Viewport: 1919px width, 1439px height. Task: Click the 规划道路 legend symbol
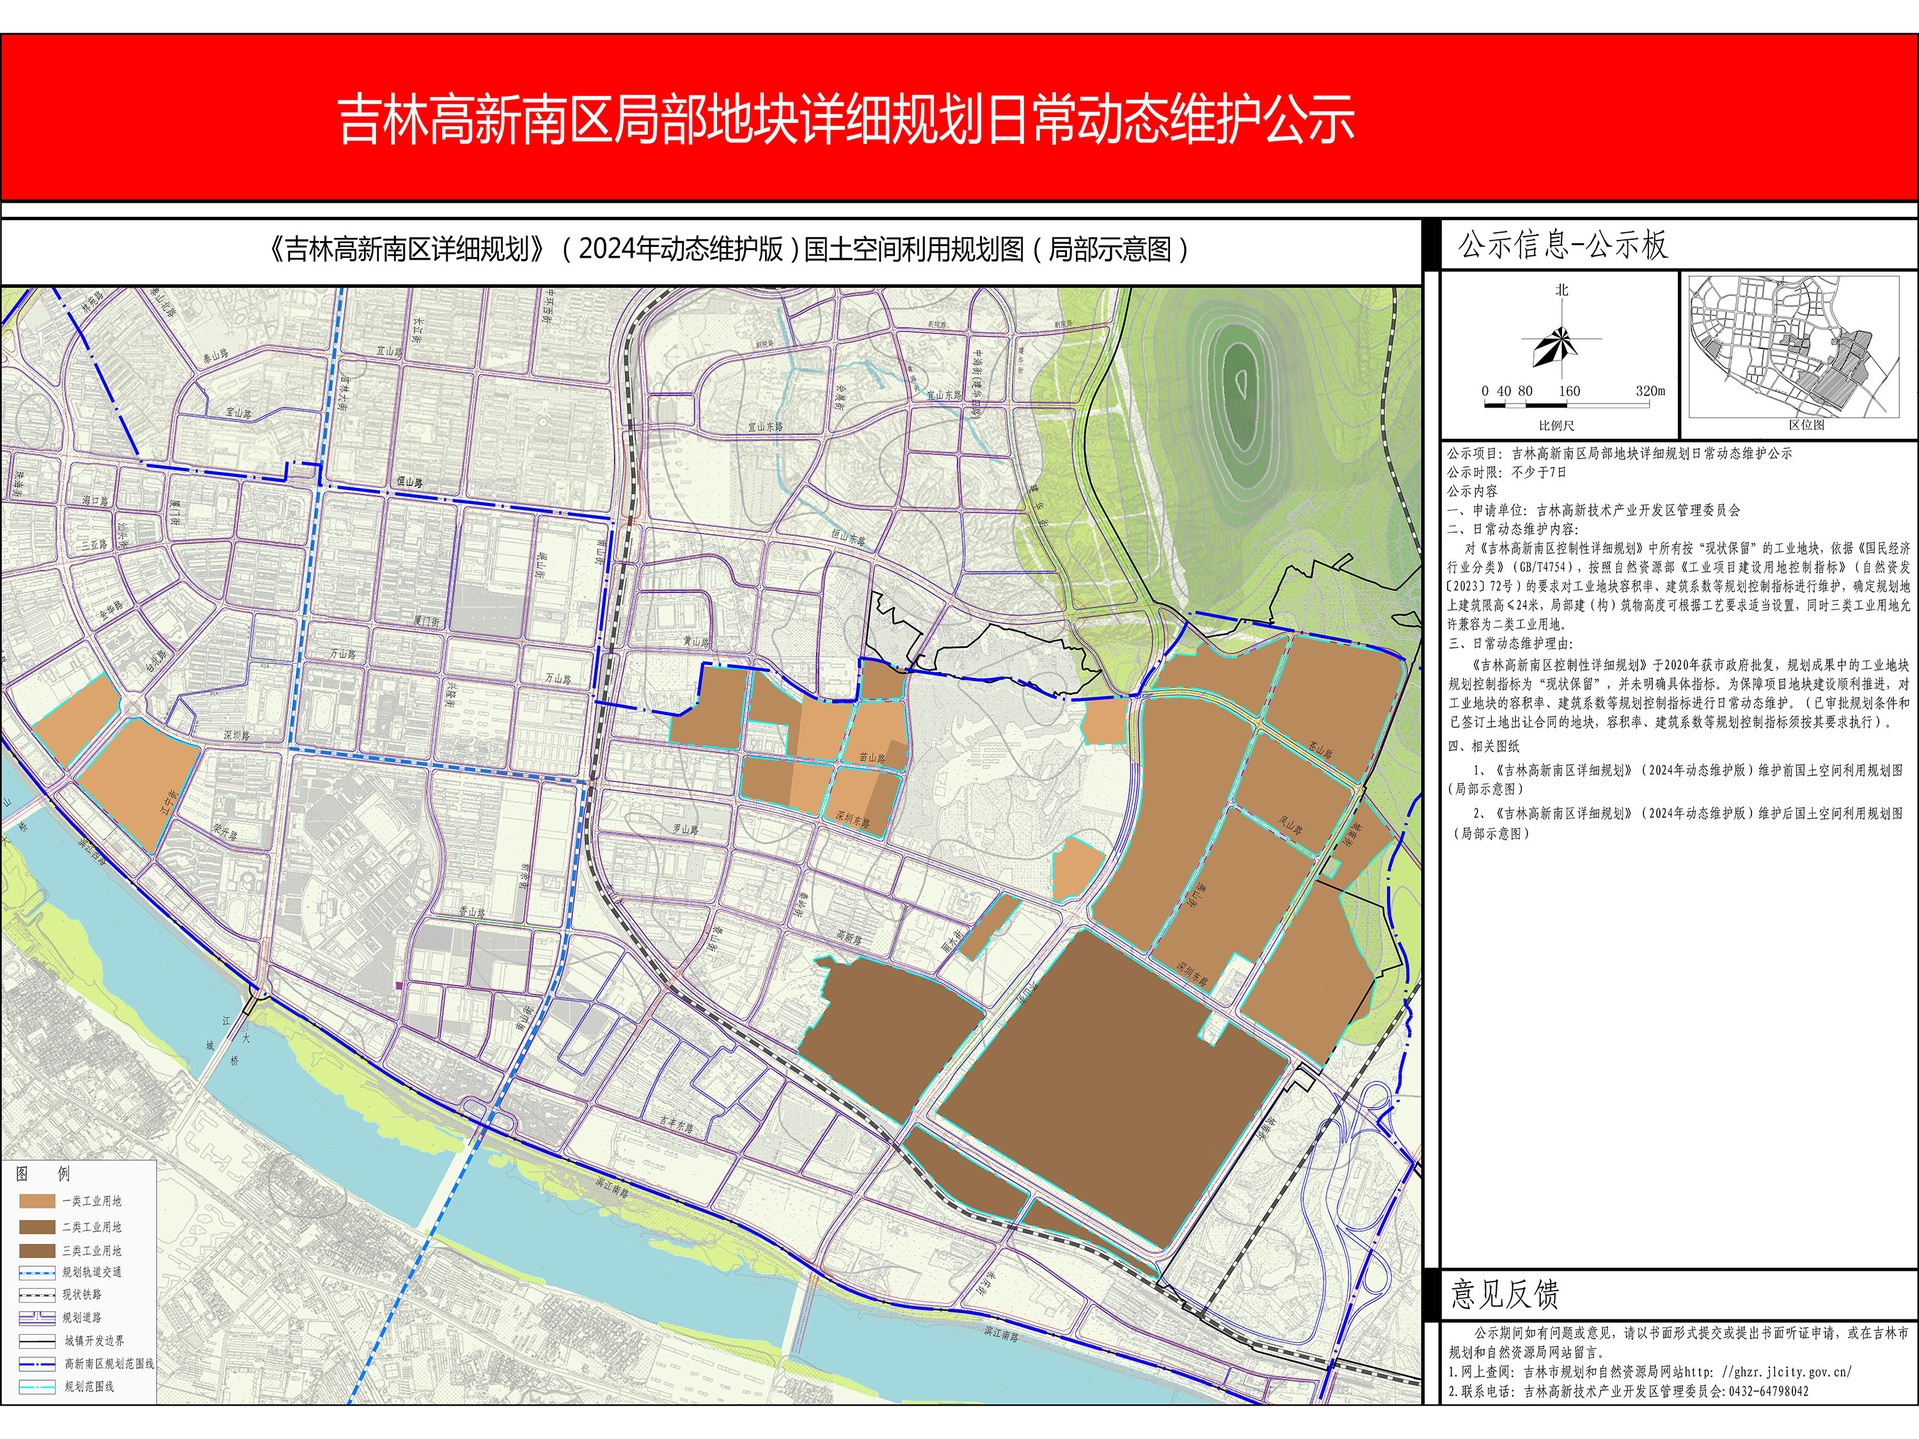37,1317
